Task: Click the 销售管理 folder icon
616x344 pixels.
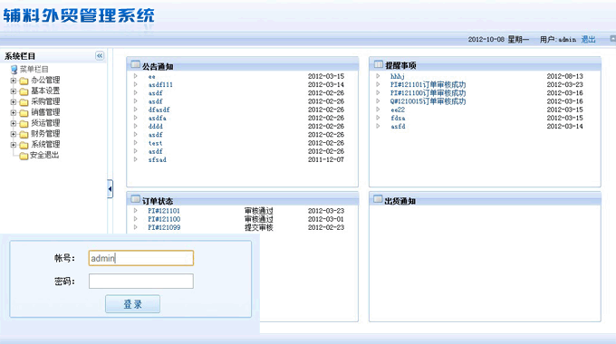Action: 24,113
